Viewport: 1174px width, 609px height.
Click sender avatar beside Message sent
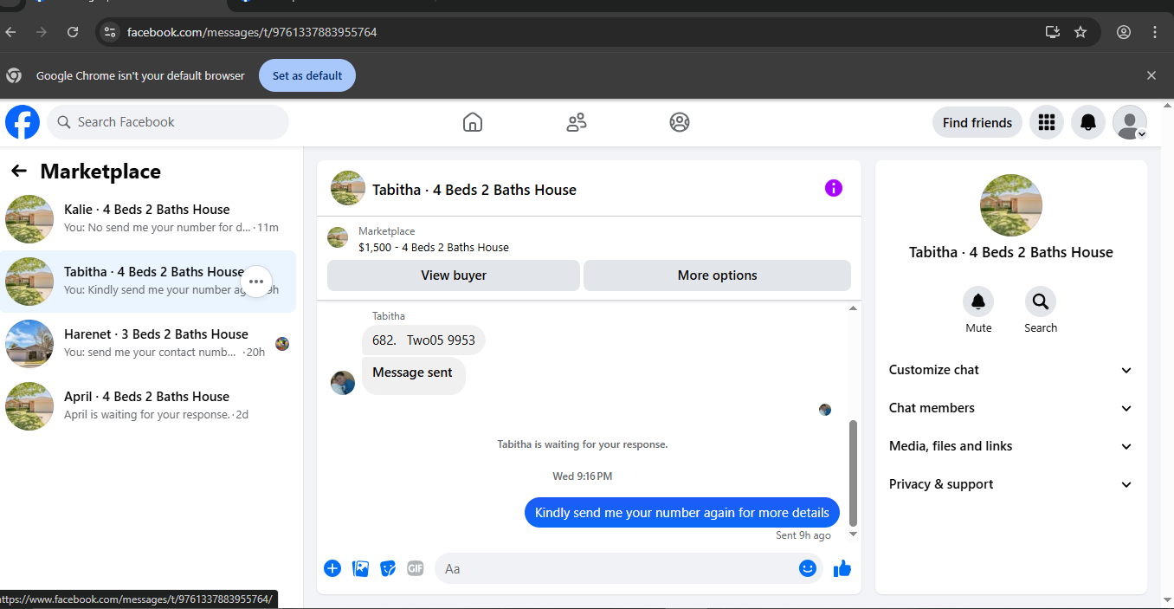pyautogui.click(x=343, y=383)
